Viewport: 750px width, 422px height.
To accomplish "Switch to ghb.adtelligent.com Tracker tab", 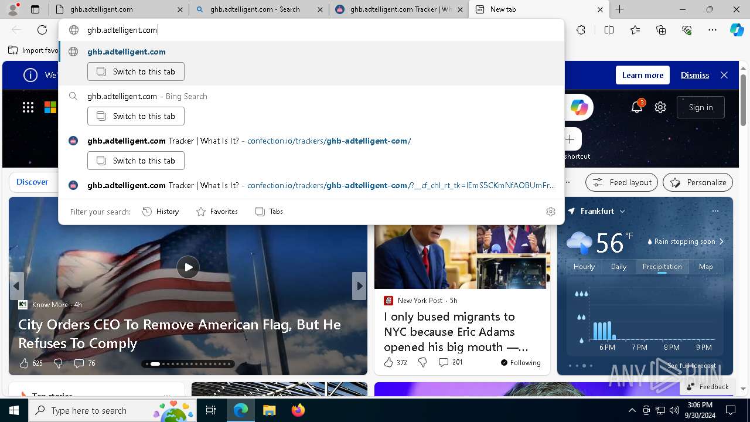I will pos(398,9).
